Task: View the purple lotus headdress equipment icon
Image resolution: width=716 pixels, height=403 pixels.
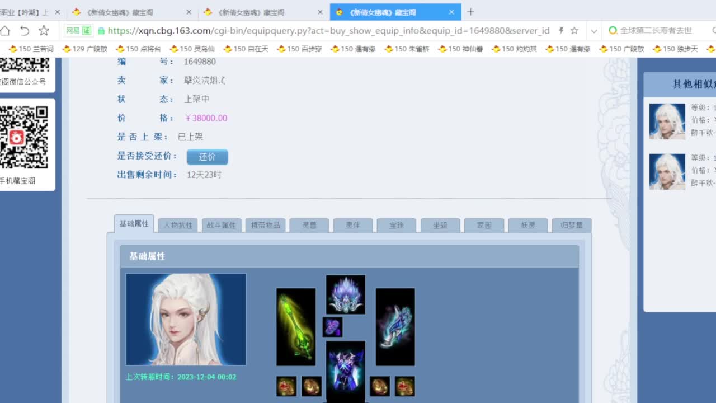Action: click(x=345, y=294)
